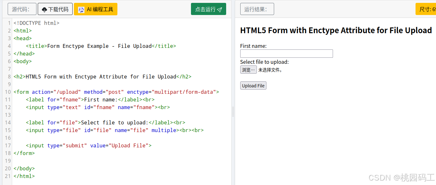Click the closing form tag on line 18
The height and width of the screenshot is (185, 436).
[x=24, y=153]
